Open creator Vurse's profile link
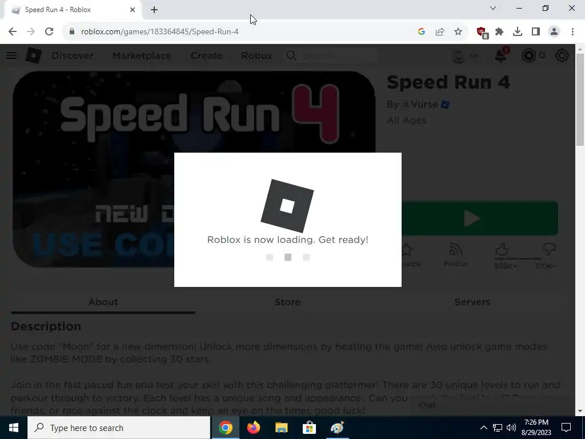The image size is (585, 439). click(420, 104)
